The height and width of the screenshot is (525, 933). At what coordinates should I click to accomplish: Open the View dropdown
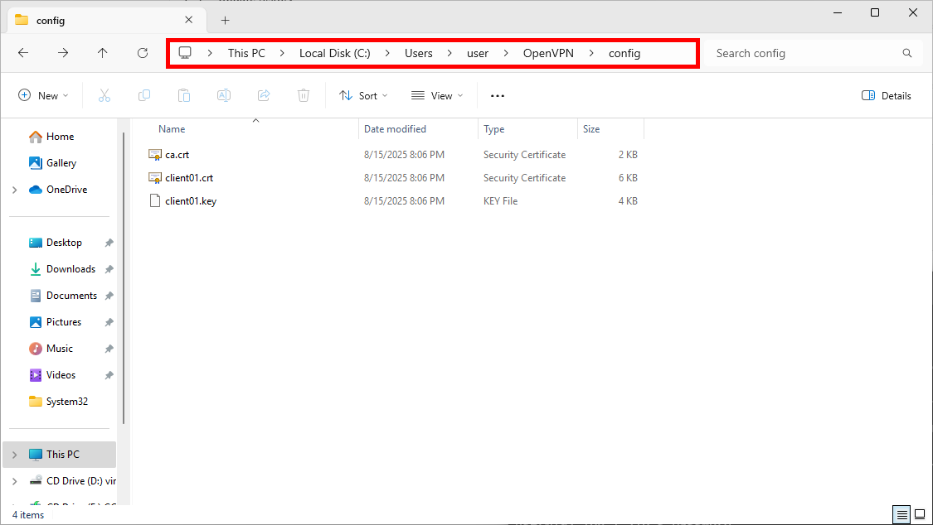(x=436, y=95)
